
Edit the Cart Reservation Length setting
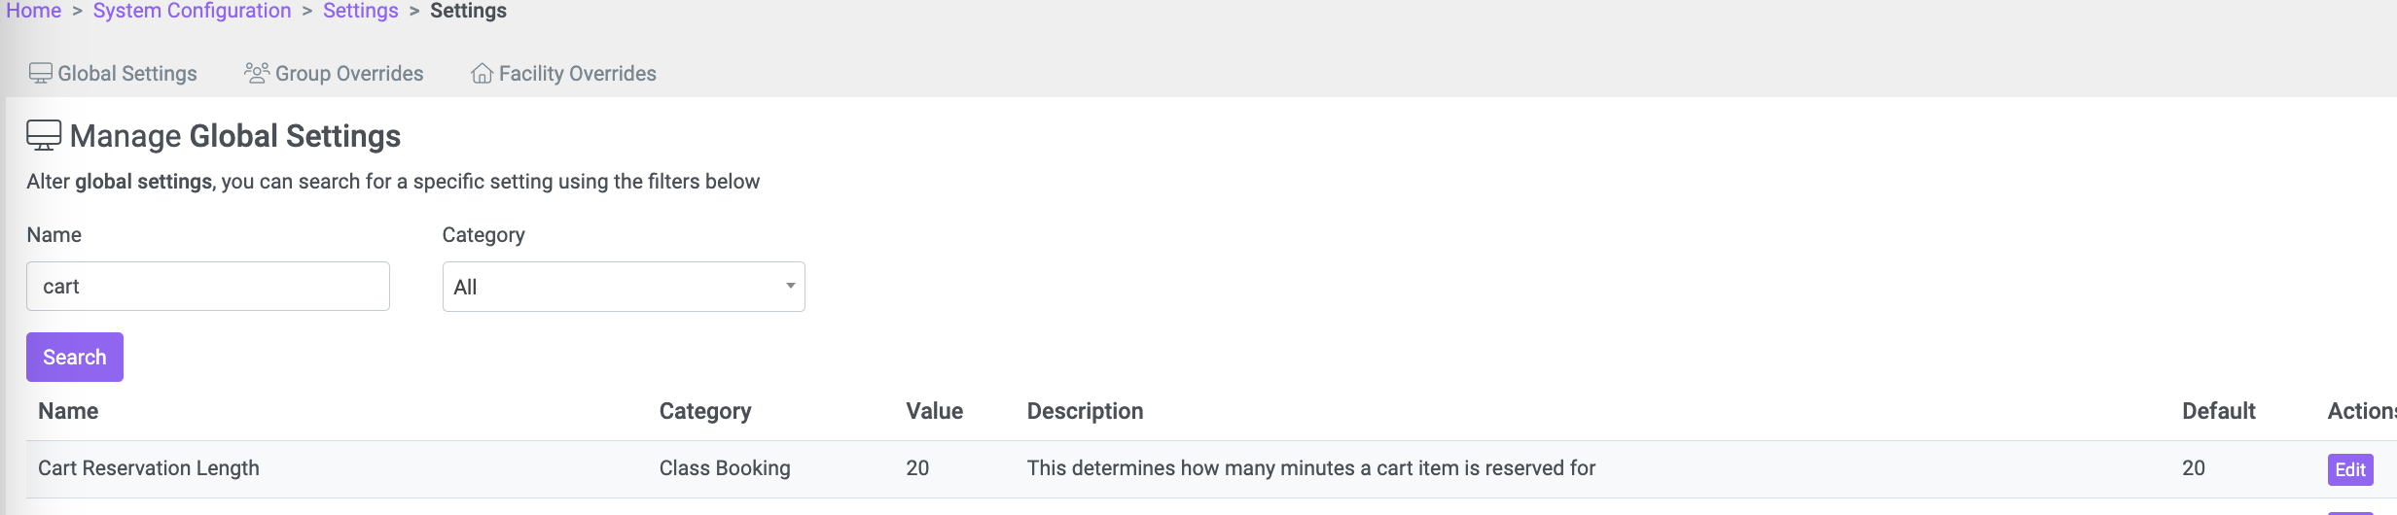pyautogui.click(x=2350, y=469)
